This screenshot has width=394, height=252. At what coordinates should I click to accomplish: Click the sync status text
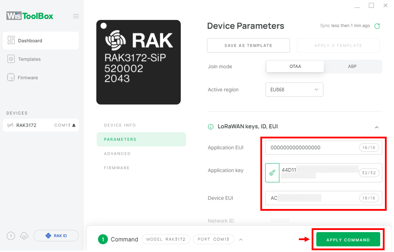[x=345, y=26]
